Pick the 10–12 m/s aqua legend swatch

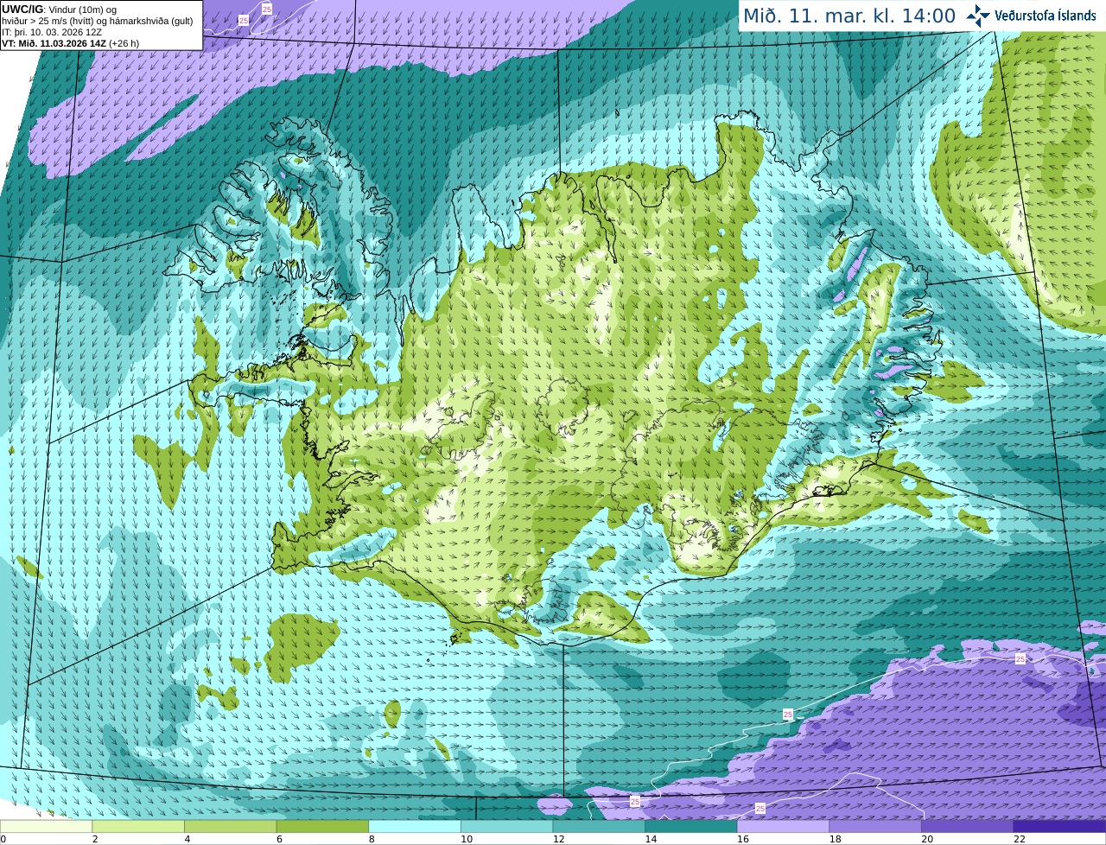tap(506, 826)
